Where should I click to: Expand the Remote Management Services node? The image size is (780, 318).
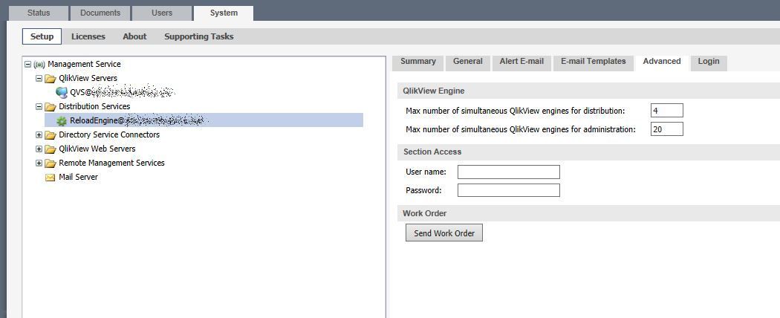(x=39, y=163)
